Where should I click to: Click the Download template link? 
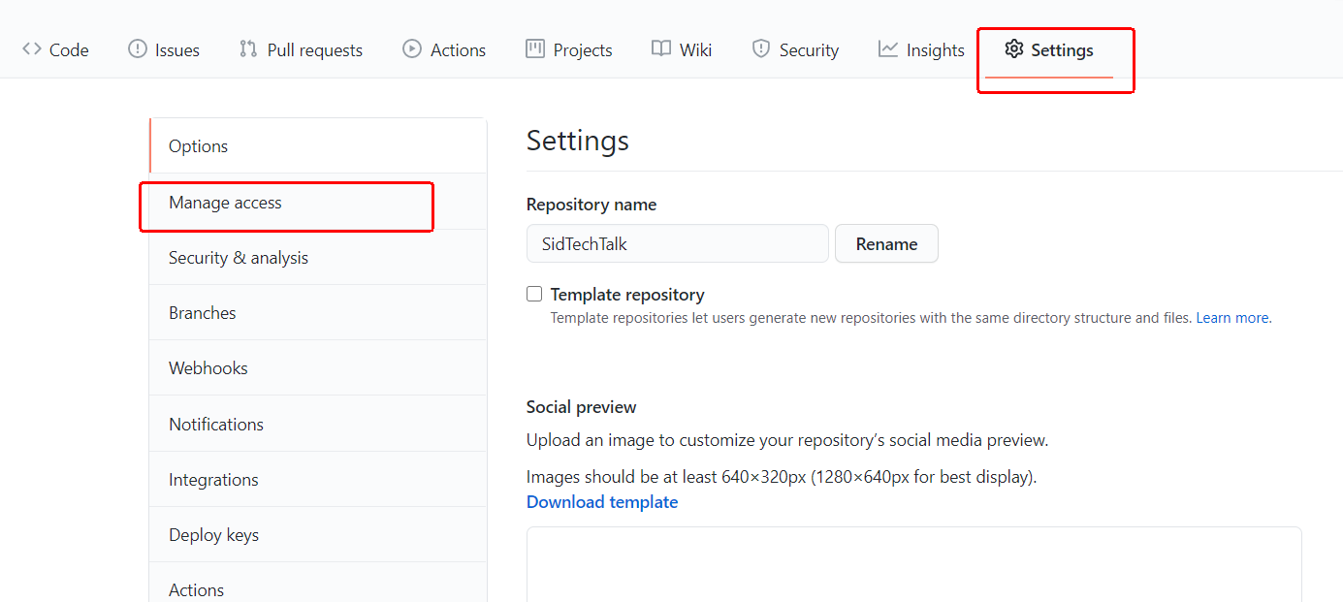coord(601,501)
